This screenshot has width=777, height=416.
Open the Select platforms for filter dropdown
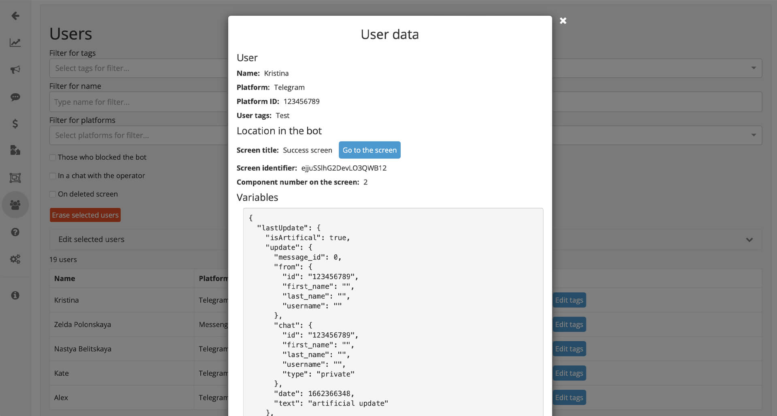pyautogui.click(x=121, y=135)
